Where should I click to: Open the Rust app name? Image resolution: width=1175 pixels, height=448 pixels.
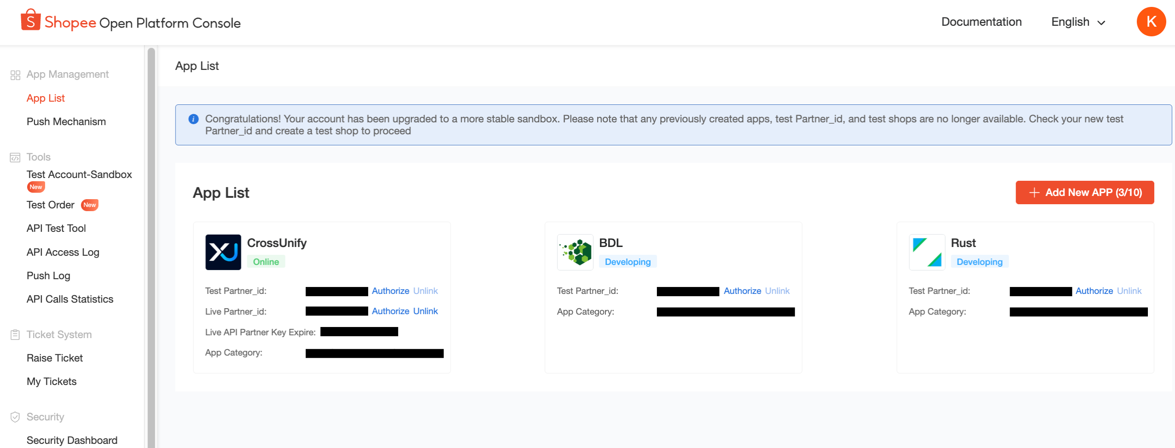[x=963, y=243]
